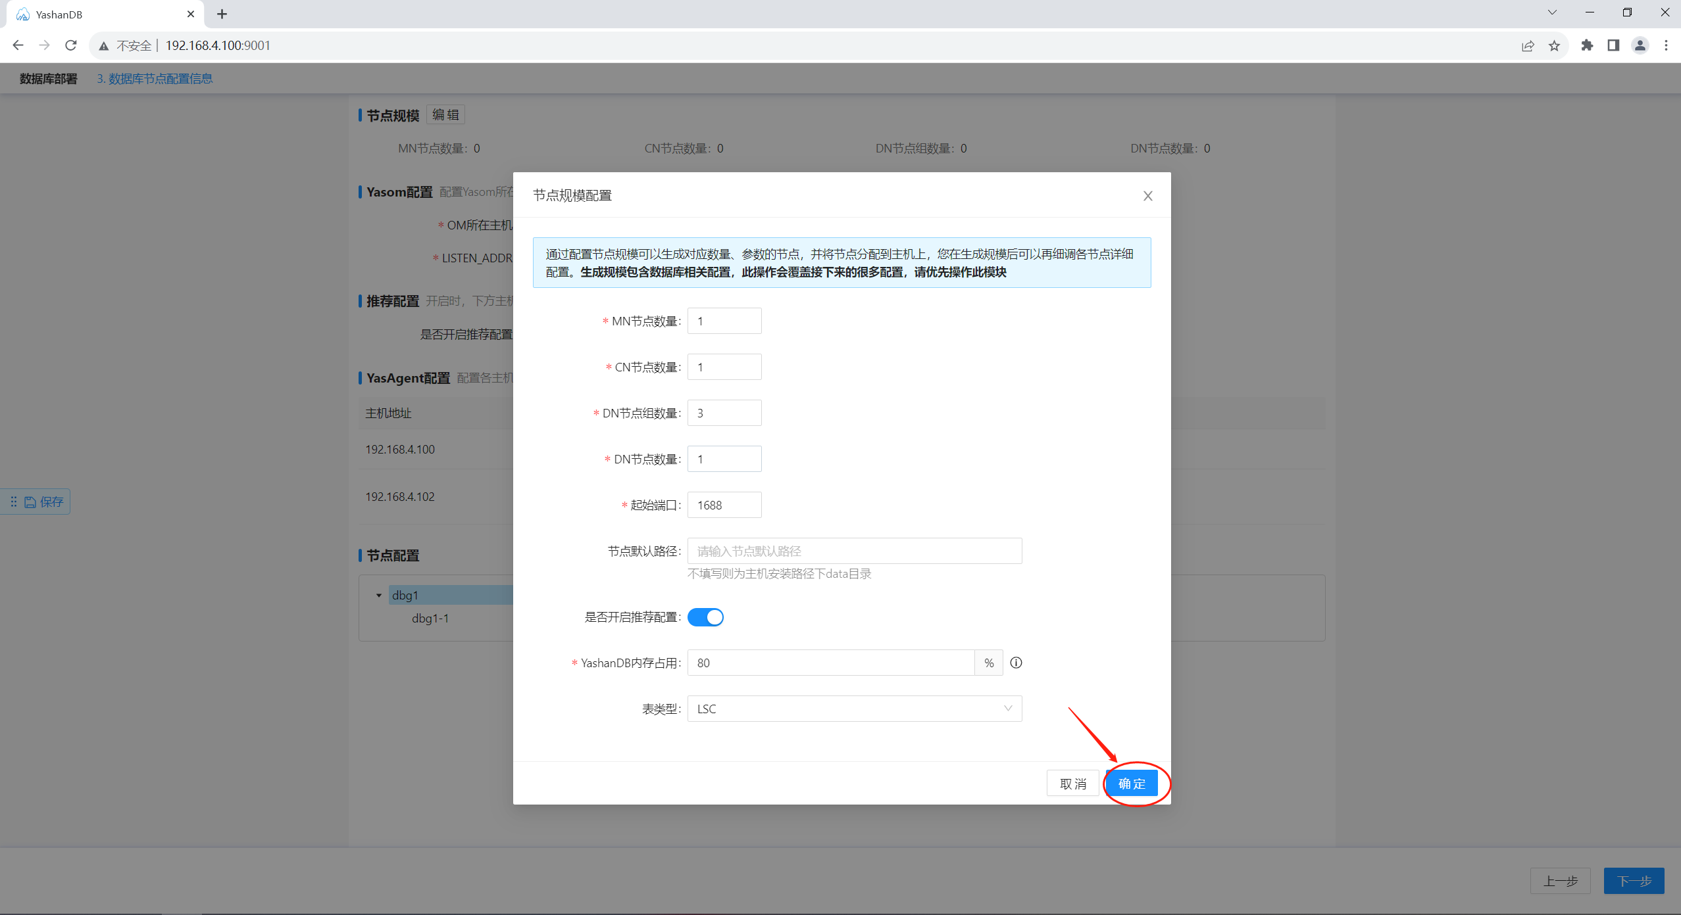The image size is (1681, 915).
Task: Click the 确定 button in the dialog
Action: 1132,783
